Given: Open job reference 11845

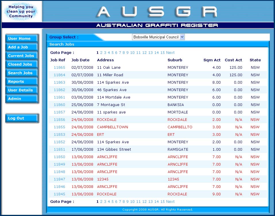Looking at the screenshot, I should click(x=59, y=194).
